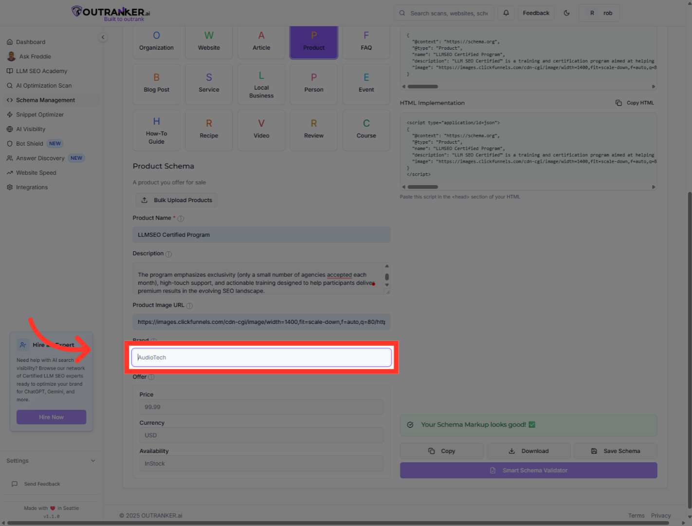Click the Product Image URL field
This screenshot has height=526, width=692.
click(x=261, y=322)
